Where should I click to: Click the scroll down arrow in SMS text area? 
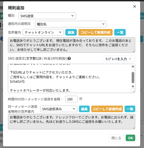[133, 86]
